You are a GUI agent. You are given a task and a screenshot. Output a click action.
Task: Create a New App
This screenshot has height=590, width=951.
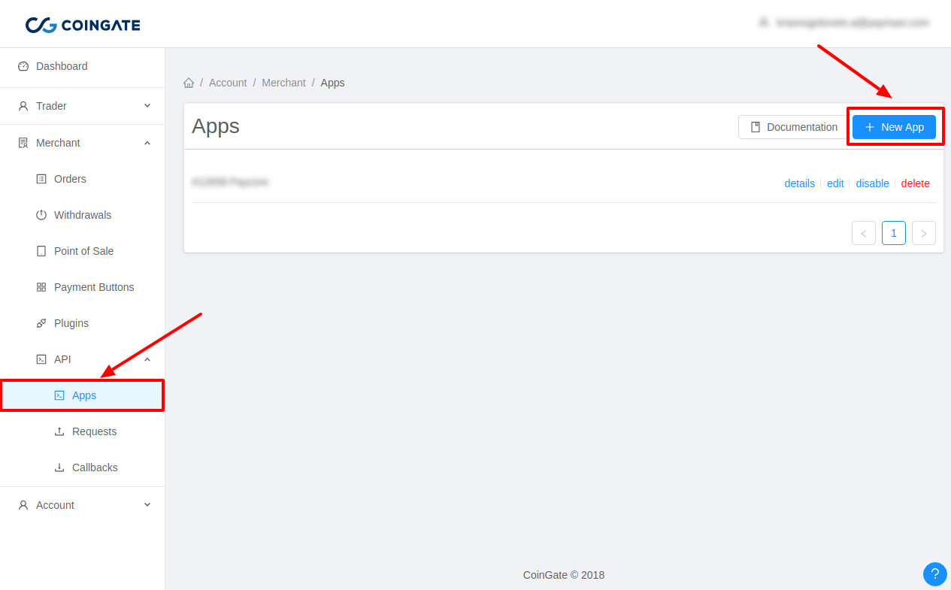[x=894, y=127]
